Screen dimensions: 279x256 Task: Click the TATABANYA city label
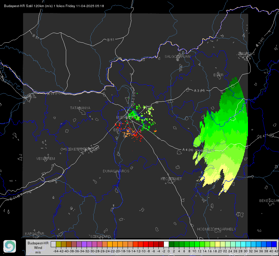80,108
